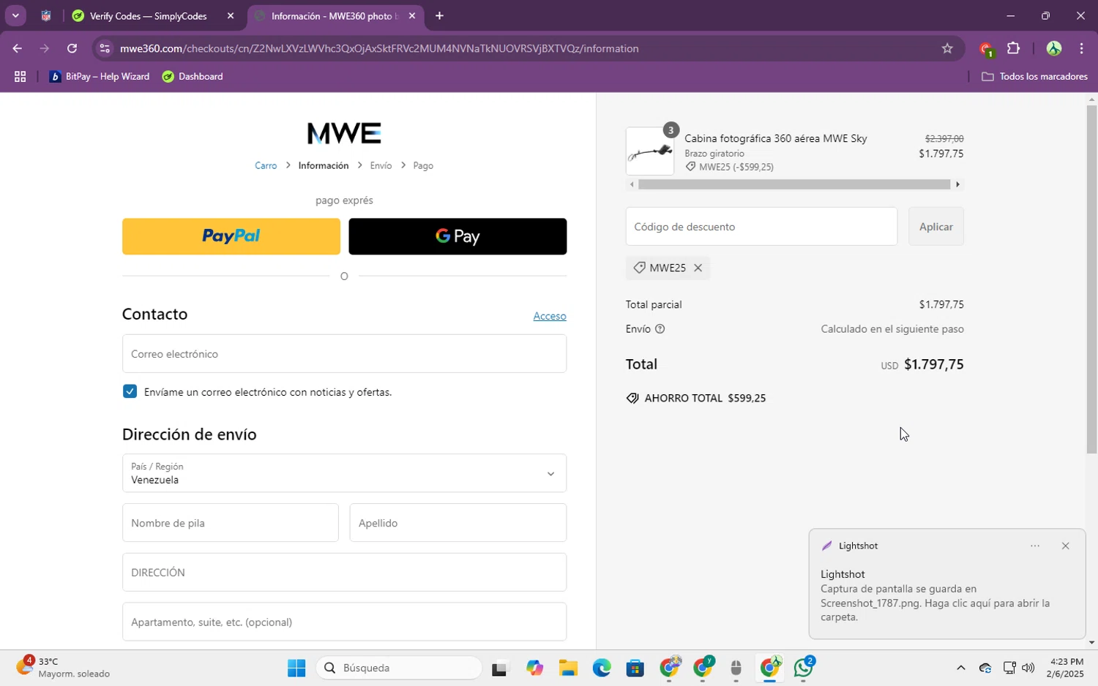Image resolution: width=1098 pixels, height=686 pixels.
Task: Select the Envío breadcrumb step
Action: point(381,166)
